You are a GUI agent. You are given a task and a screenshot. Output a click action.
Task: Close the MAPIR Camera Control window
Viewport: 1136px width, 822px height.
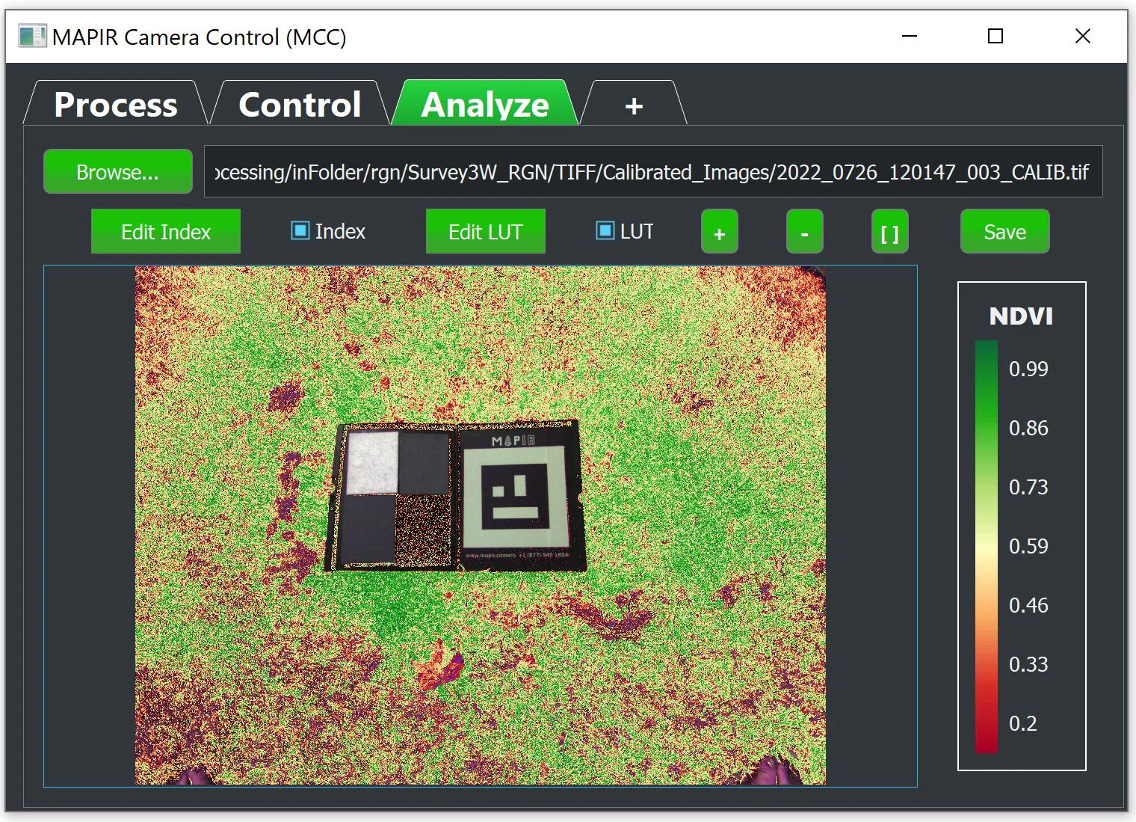pyautogui.click(x=1082, y=36)
